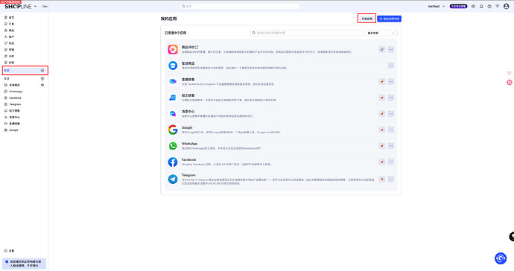514x271 pixels.
Task: Open notifications bell in top bar
Action: click(481, 6)
